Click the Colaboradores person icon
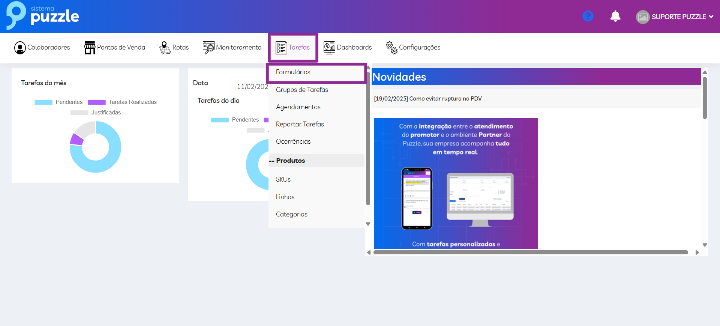This screenshot has height=326, width=720. click(x=20, y=48)
